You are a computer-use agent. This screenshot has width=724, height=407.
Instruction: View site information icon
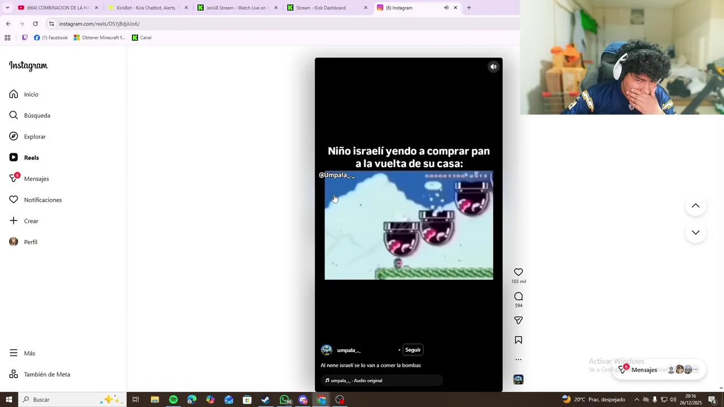click(51, 24)
